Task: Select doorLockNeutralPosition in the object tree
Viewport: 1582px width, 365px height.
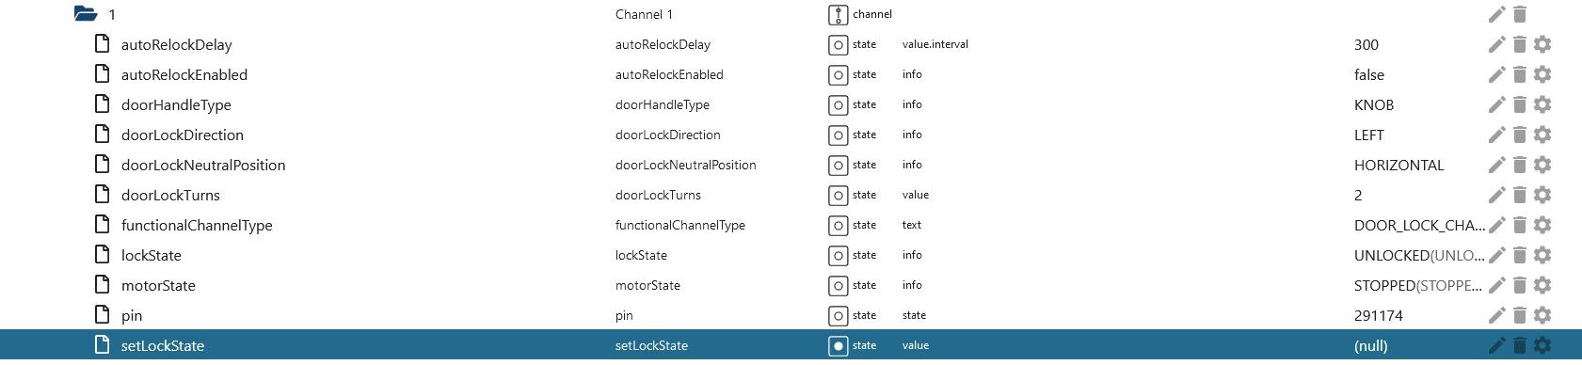Action: 203,165
